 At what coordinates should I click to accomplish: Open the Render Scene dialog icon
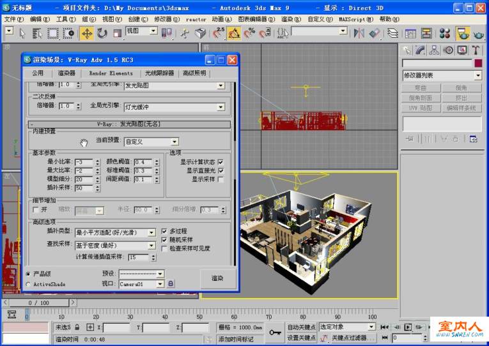(x=463, y=33)
